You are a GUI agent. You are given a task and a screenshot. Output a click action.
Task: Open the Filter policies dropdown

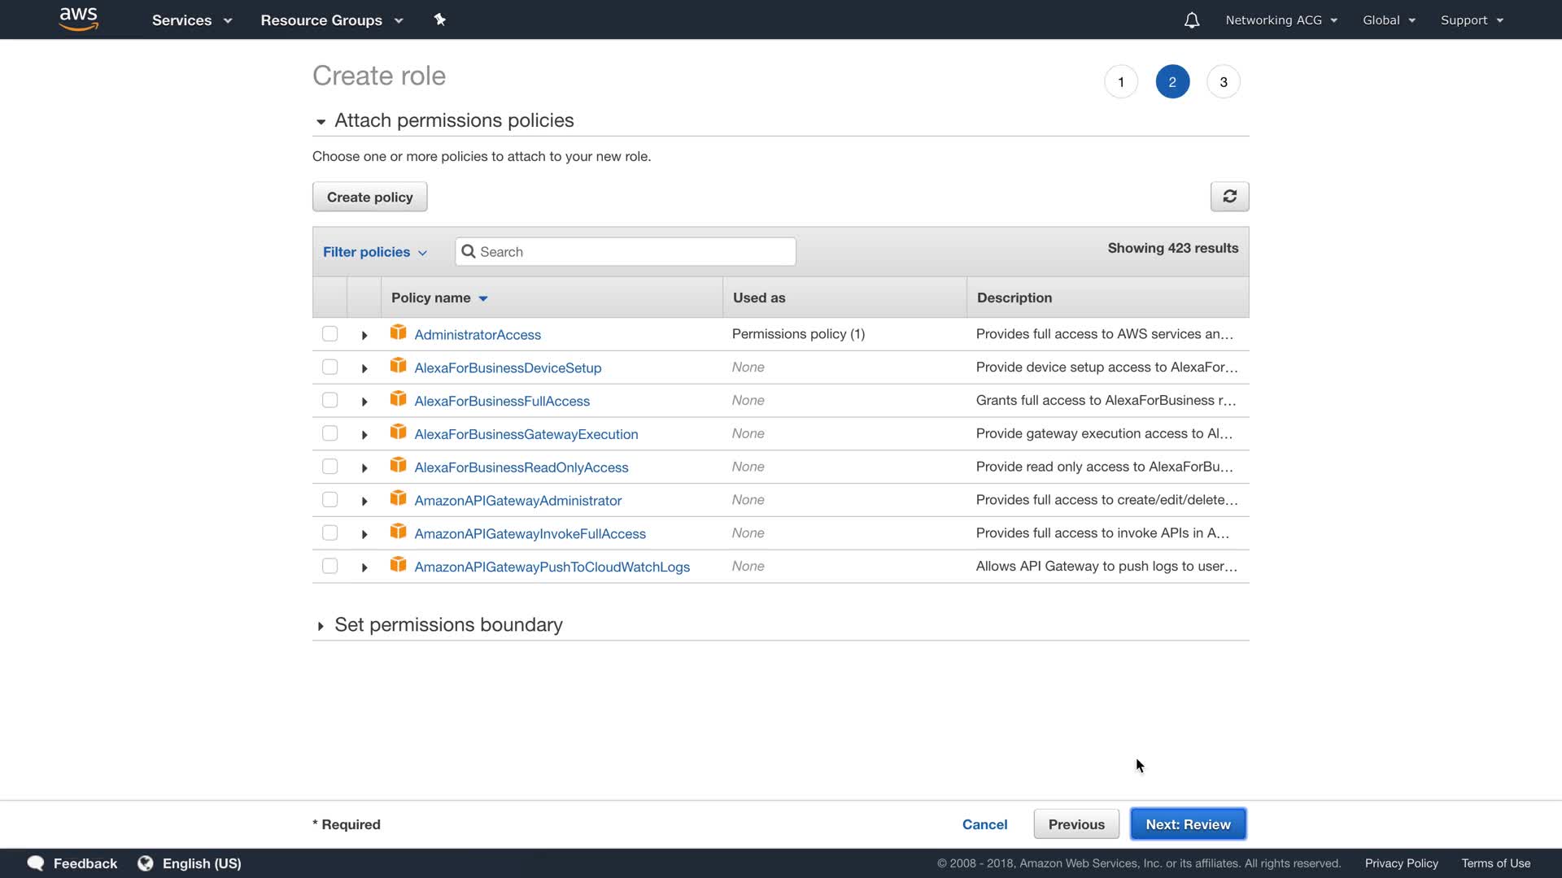(375, 252)
